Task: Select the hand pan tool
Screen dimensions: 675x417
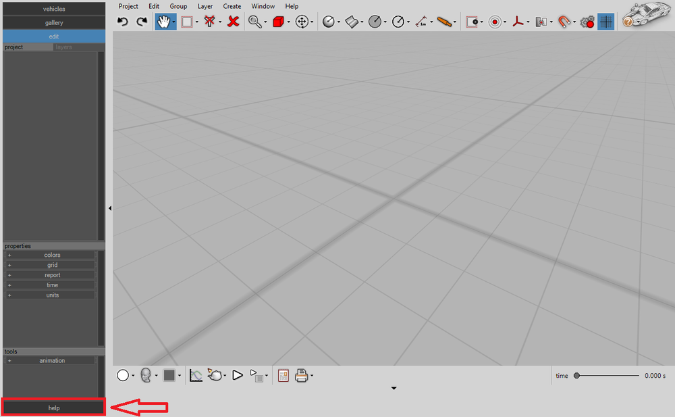Action: point(163,22)
